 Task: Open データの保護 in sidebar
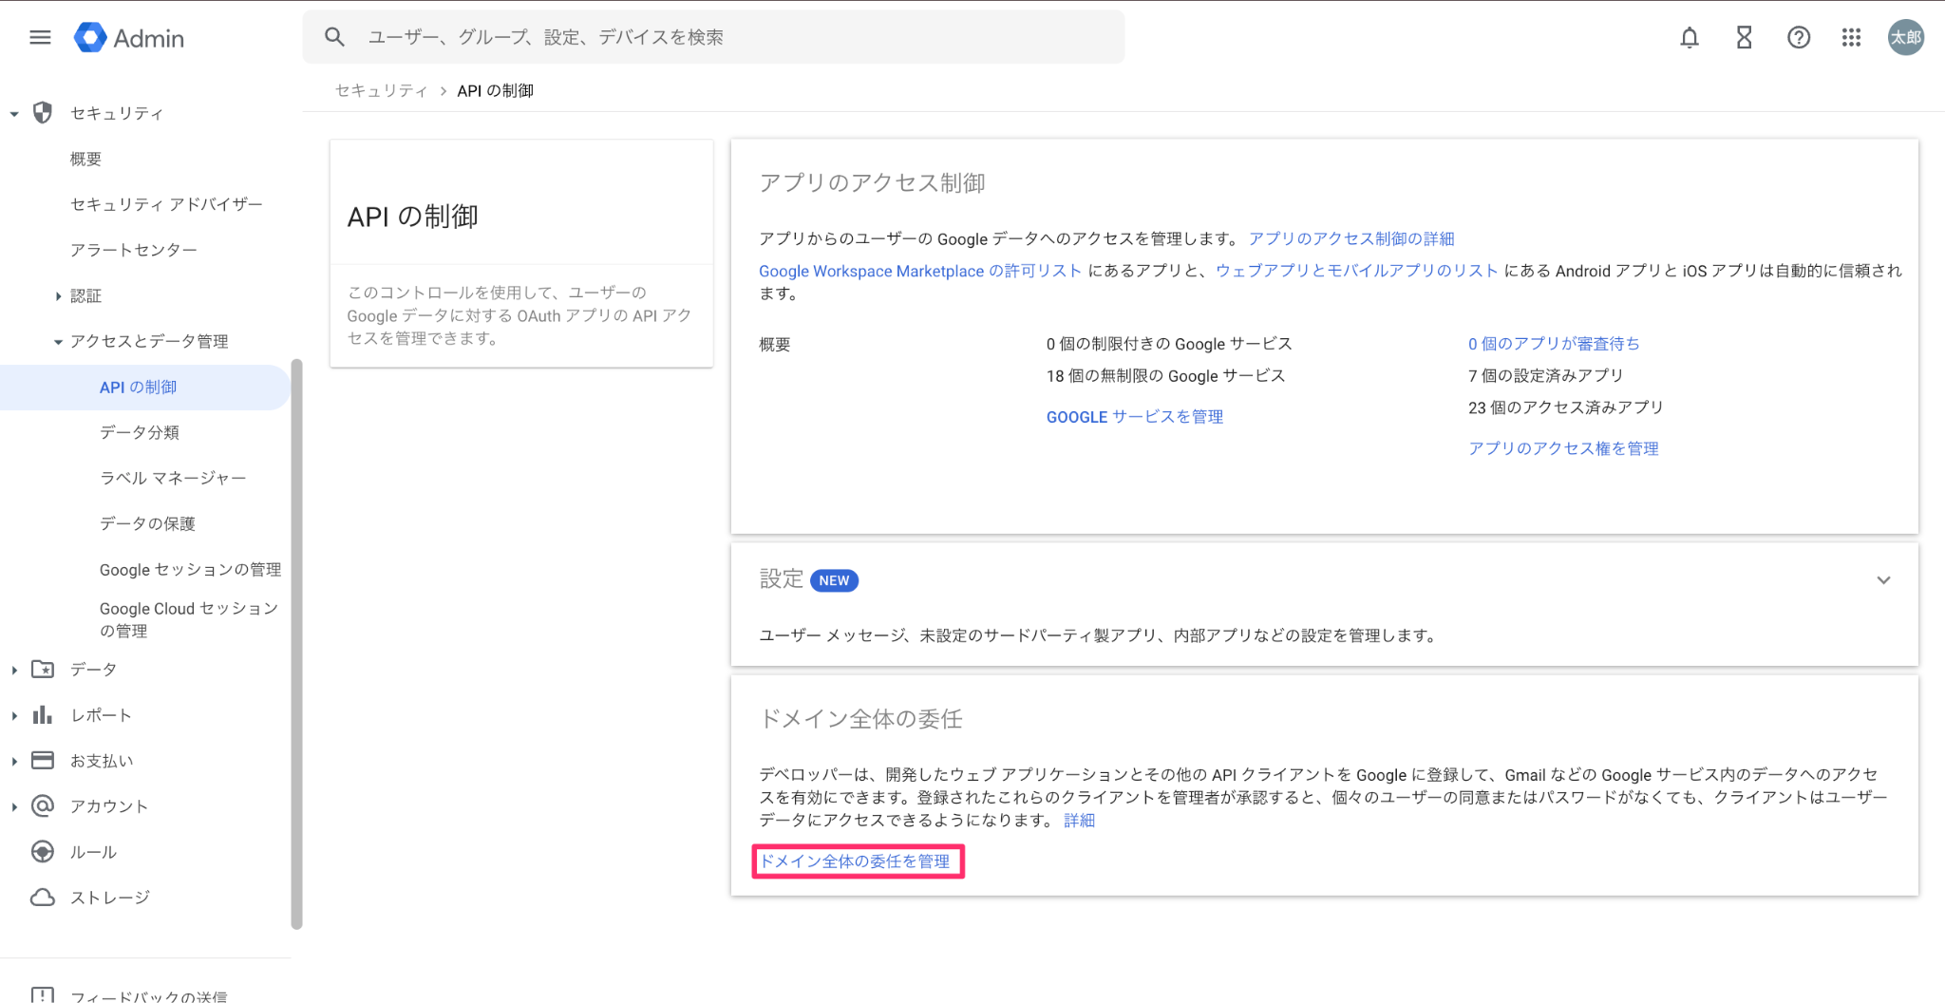[147, 523]
